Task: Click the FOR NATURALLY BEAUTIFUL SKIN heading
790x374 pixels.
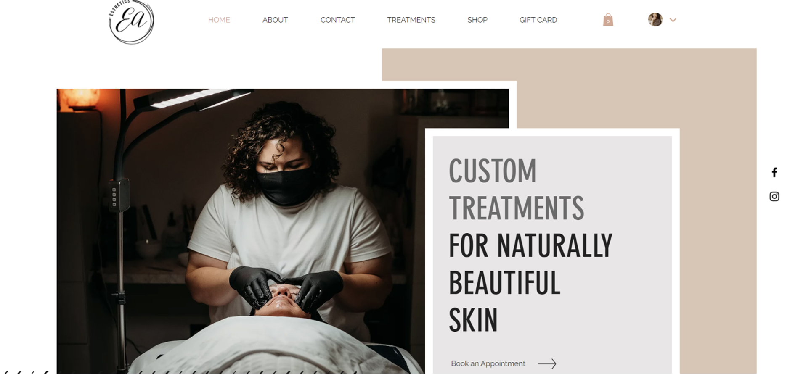Action: pyautogui.click(x=530, y=282)
